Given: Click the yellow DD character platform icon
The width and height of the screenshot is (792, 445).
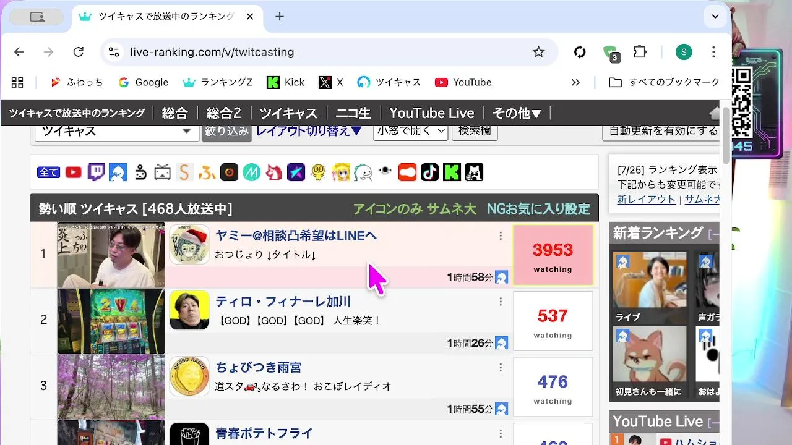Looking at the screenshot, I should point(318,172).
